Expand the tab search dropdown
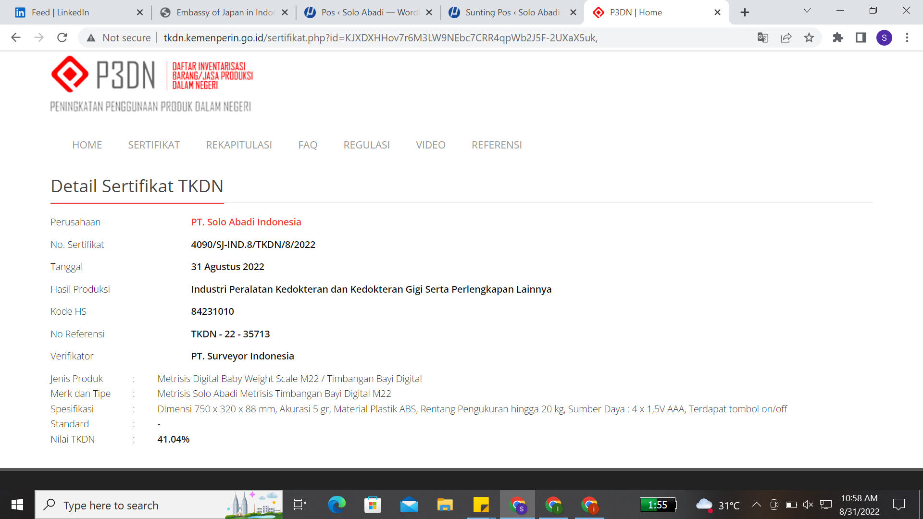This screenshot has width=923, height=519. [807, 11]
